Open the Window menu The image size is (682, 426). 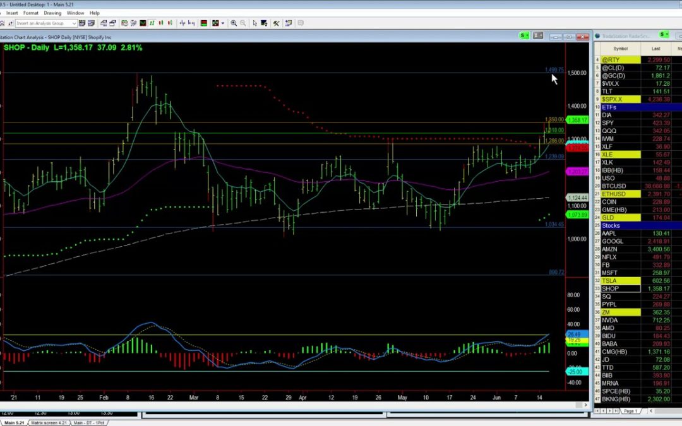tap(75, 13)
